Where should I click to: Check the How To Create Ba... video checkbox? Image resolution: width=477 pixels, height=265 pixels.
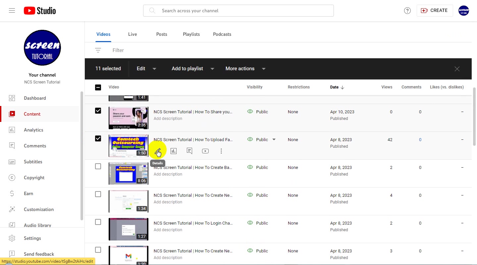pyautogui.click(x=98, y=166)
